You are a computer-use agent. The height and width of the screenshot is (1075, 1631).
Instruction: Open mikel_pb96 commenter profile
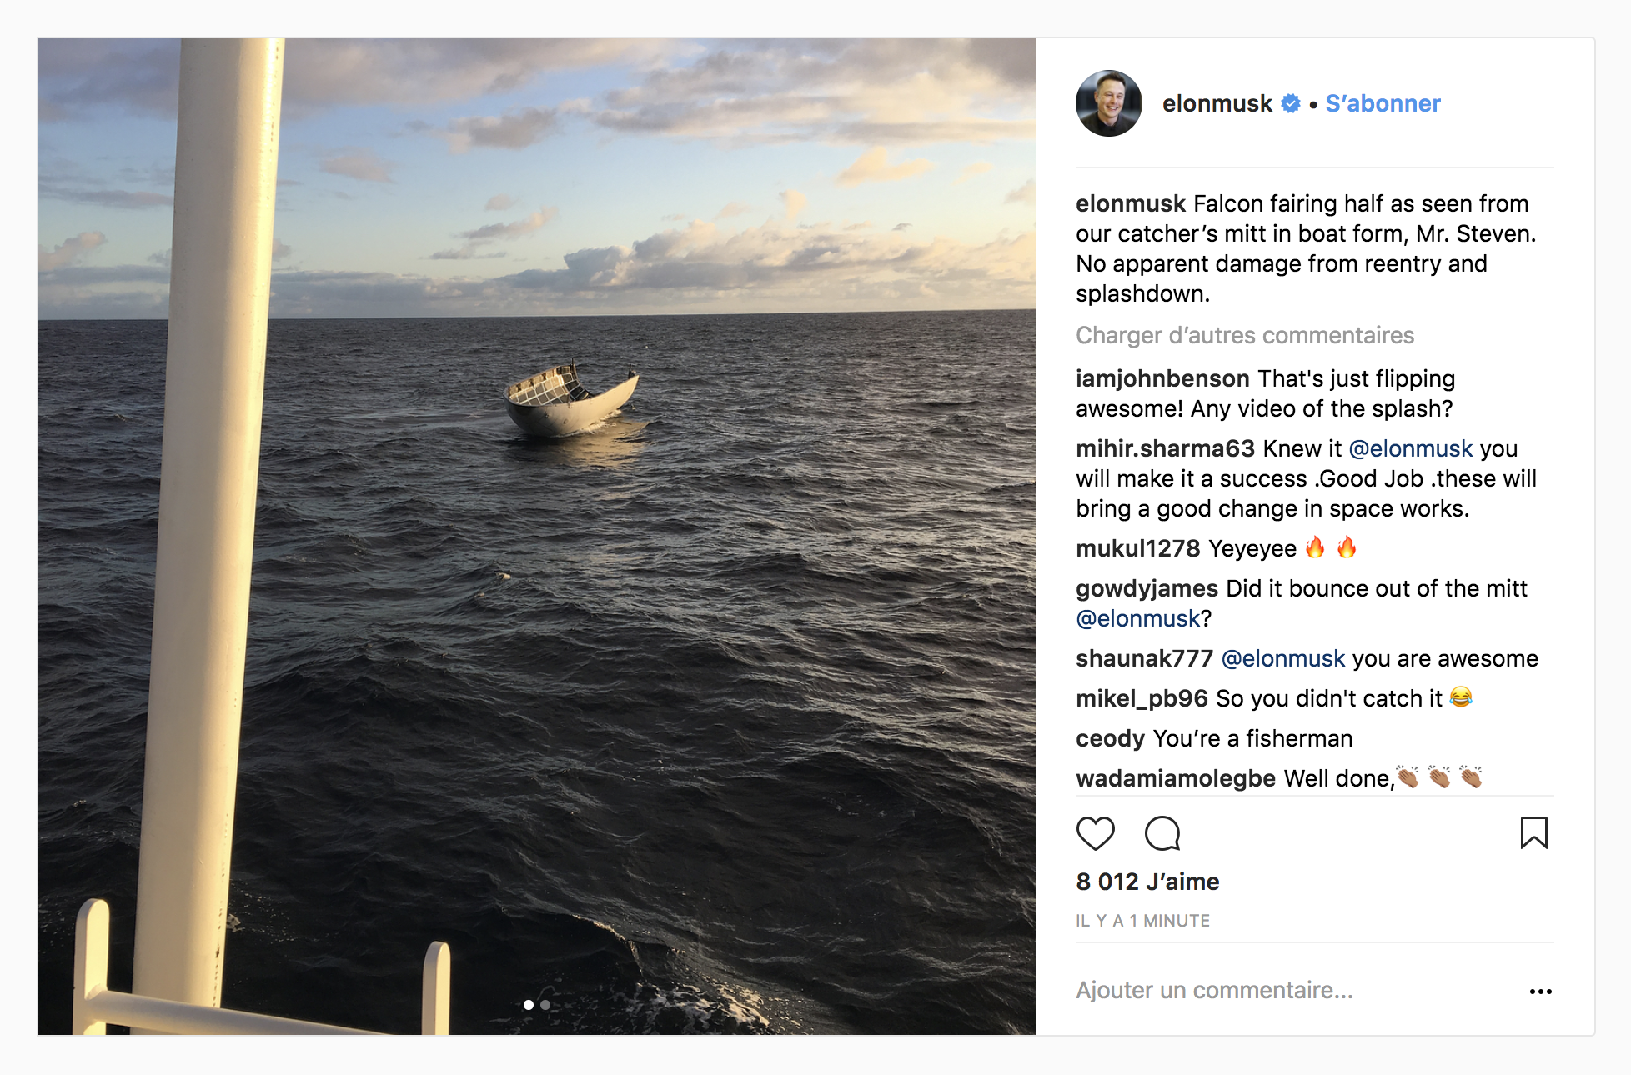(1142, 698)
